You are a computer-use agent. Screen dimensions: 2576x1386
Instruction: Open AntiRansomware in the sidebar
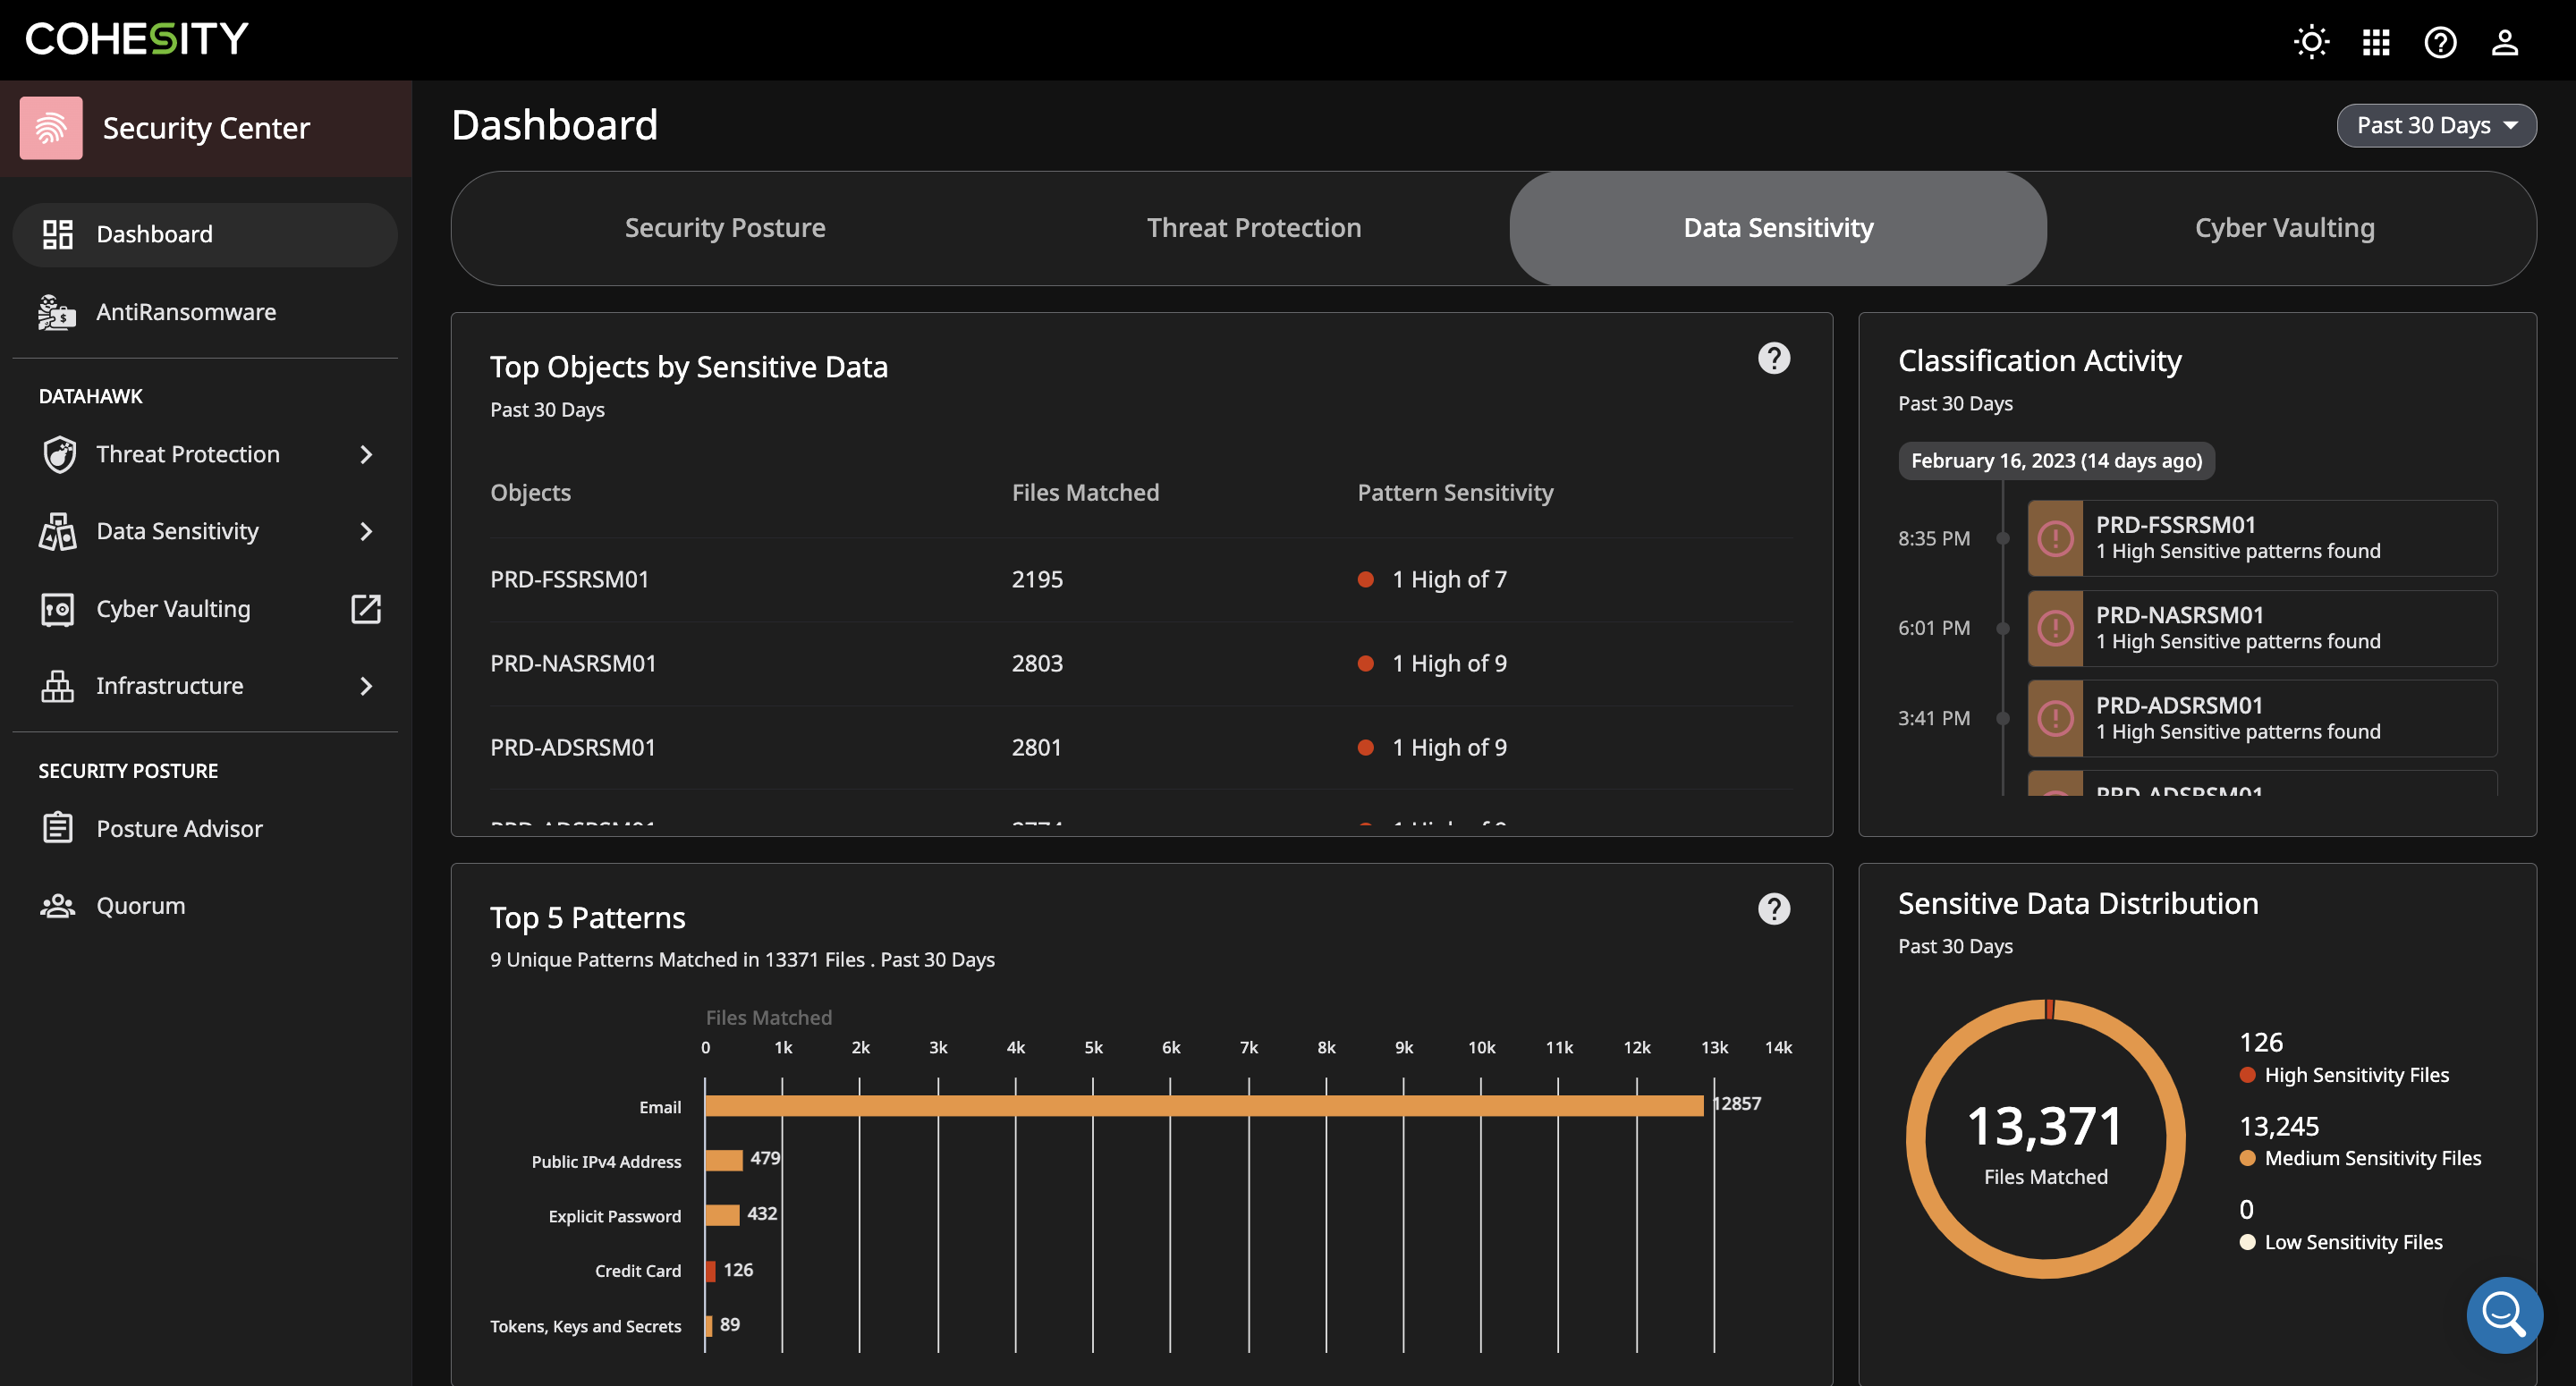[x=205, y=312]
